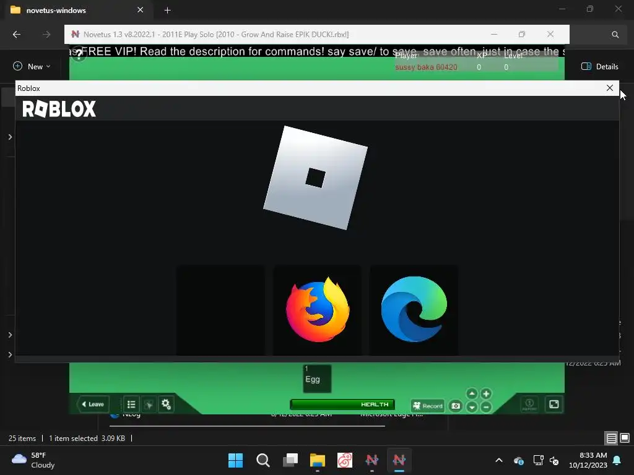
Task: Click the File Explorer search icon
Action: (615, 35)
